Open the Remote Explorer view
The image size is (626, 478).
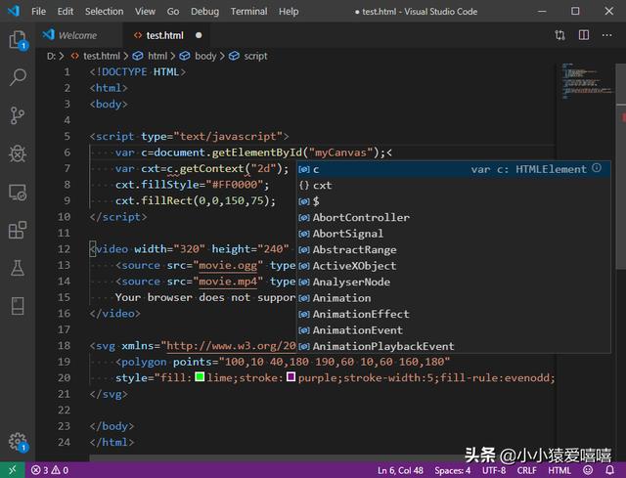[x=18, y=192]
